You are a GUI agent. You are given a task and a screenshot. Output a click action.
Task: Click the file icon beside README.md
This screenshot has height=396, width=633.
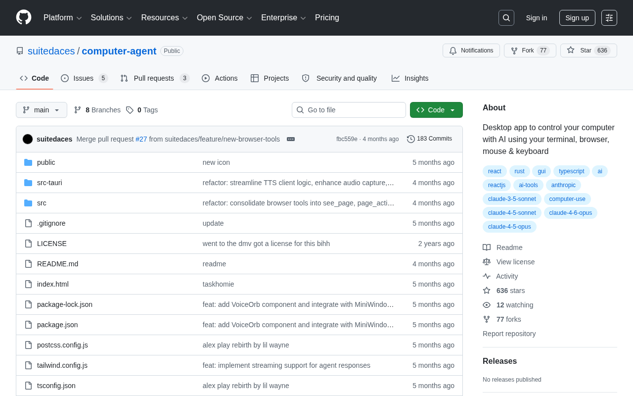coord(28,264)
